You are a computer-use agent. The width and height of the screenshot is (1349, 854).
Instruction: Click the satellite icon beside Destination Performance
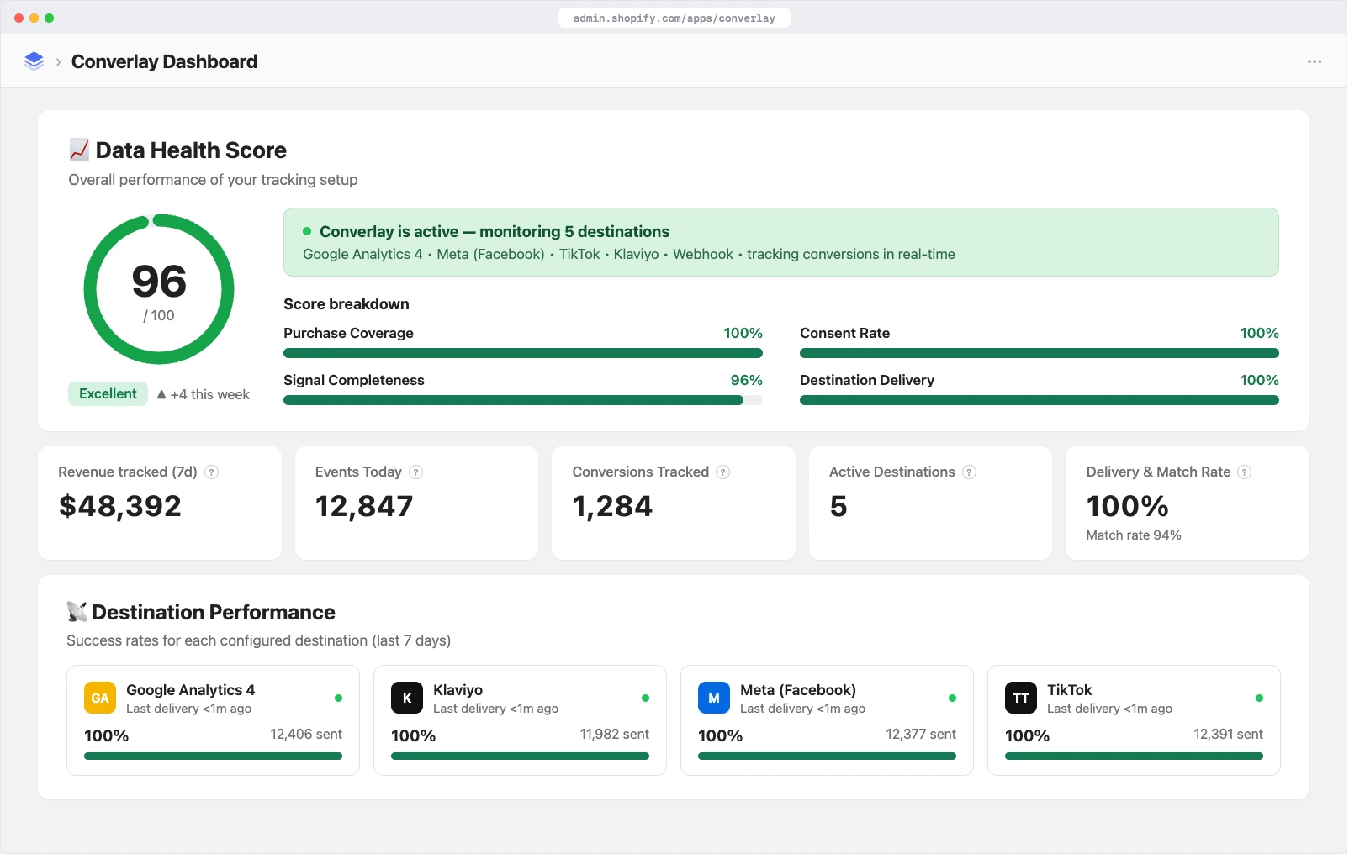77,611
